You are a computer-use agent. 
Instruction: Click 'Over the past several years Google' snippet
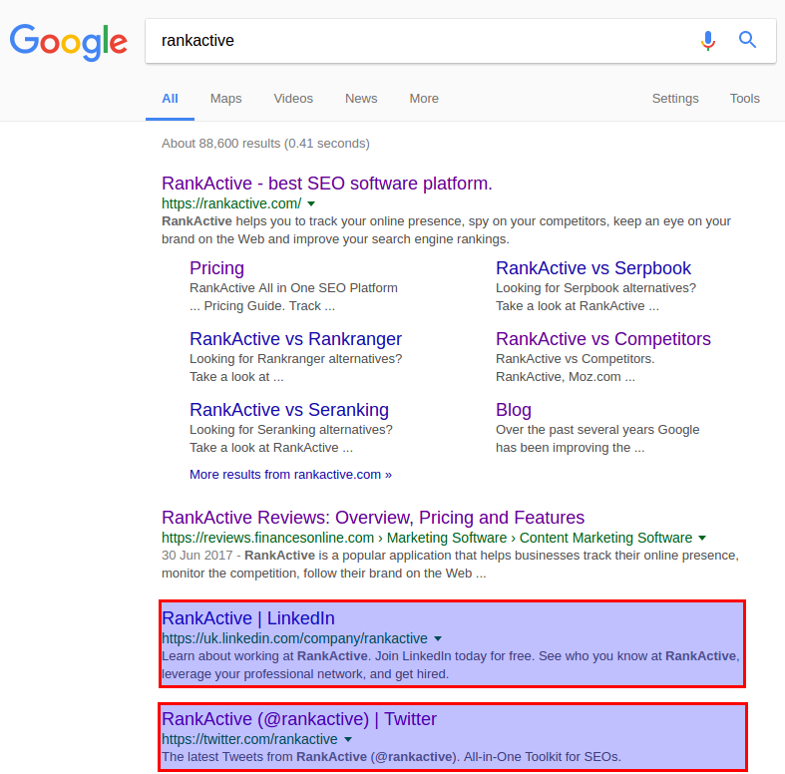pos(597,430)
